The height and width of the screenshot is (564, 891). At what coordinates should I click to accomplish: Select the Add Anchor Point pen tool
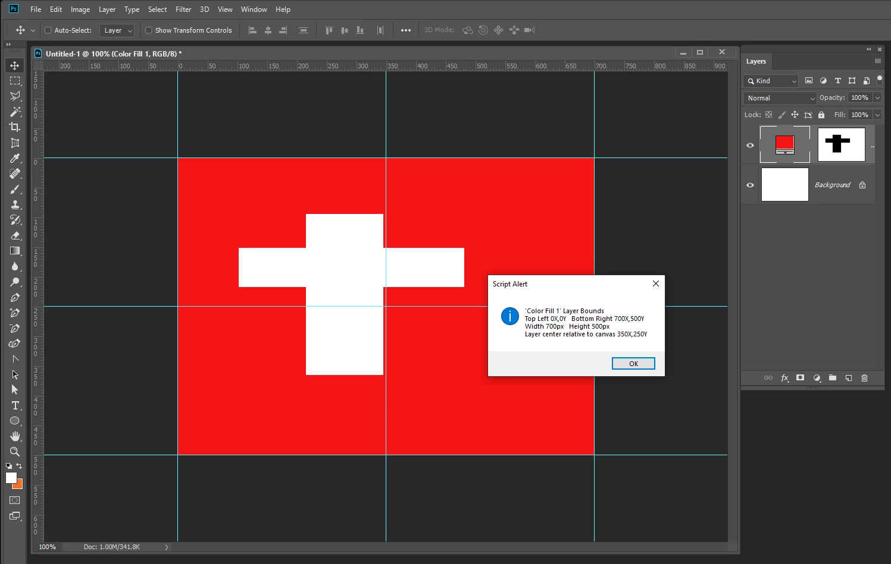click(x=15, y=313)
